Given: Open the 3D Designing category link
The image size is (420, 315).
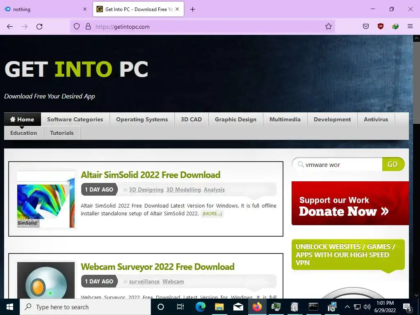Looking at the screenshot, I should click(x=146, y=189).
